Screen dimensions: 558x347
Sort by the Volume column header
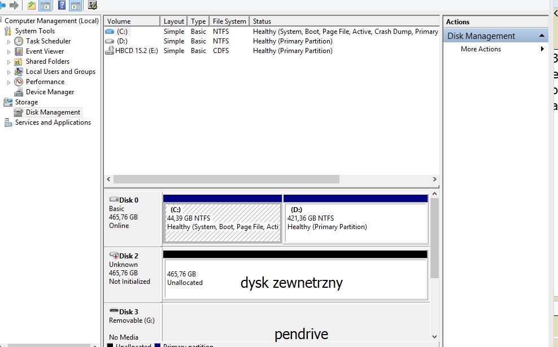click(x=132, y=21)
